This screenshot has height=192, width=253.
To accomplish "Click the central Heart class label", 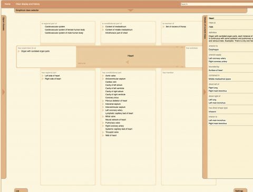I will [x=131, y=56].
